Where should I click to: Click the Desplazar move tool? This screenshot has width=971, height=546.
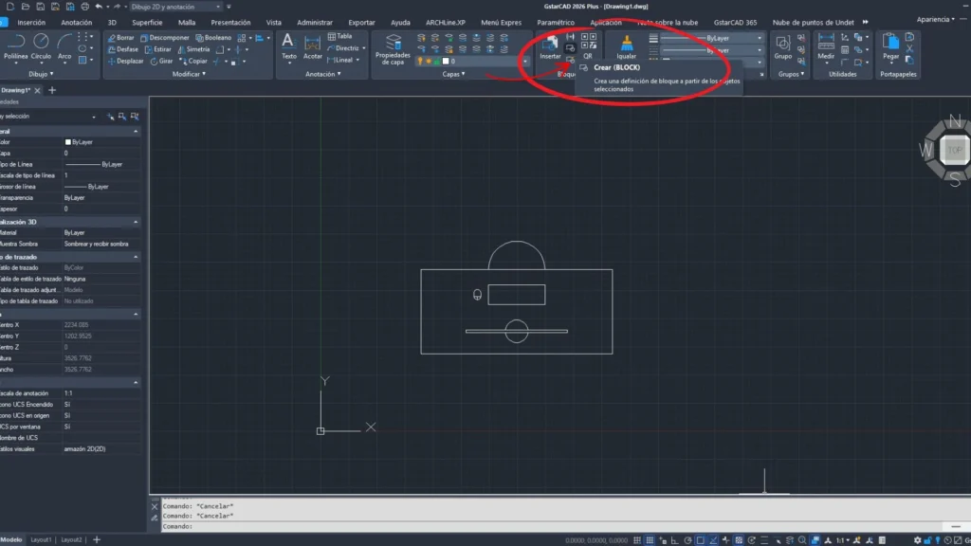[126, 62]
